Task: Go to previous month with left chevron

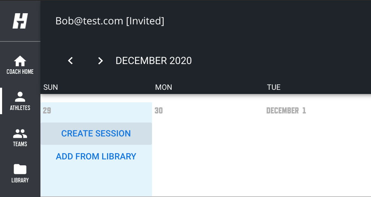Action: tap(70, 61)
